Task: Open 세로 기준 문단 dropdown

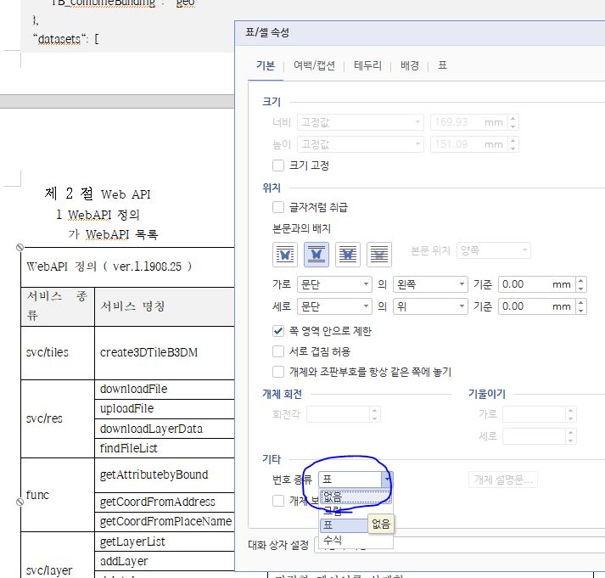Action: pyautogui.click(x=334, y=306)
